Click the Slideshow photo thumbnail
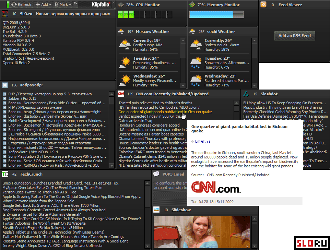This screenshot has height=250, width=330. [202, 232]
